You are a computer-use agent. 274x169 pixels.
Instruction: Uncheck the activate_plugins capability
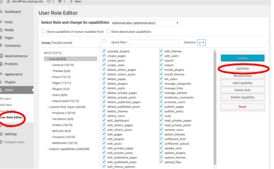104,51
